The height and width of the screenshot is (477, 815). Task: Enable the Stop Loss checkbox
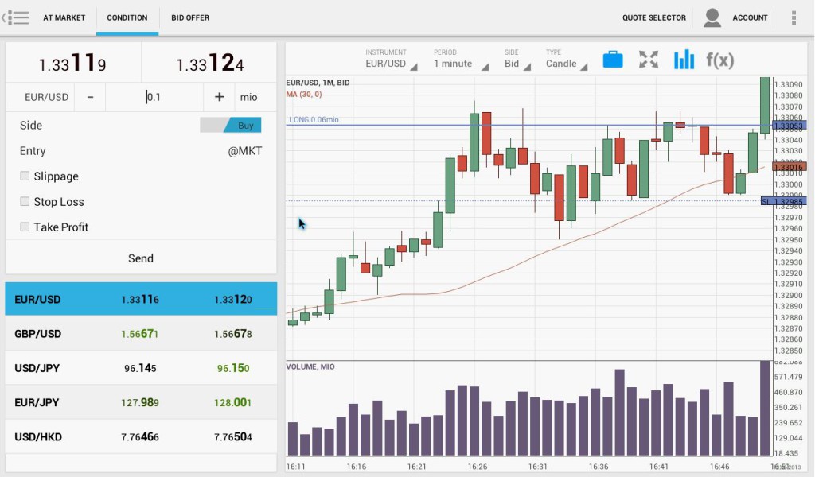[25, 201]
